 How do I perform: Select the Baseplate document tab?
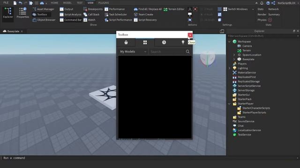(x=13, y=31)
